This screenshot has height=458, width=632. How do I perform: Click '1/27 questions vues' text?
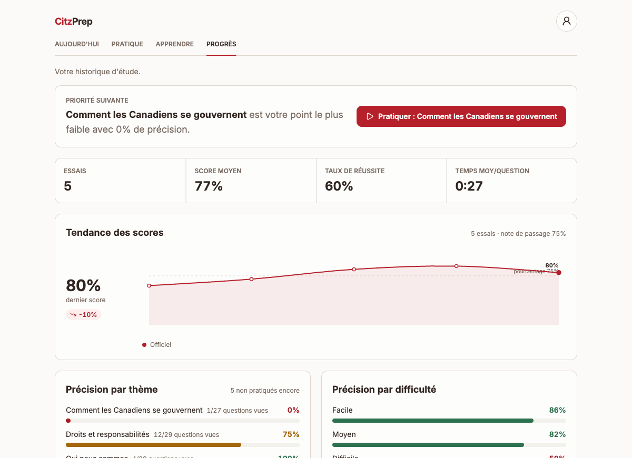tap(238, 411)
